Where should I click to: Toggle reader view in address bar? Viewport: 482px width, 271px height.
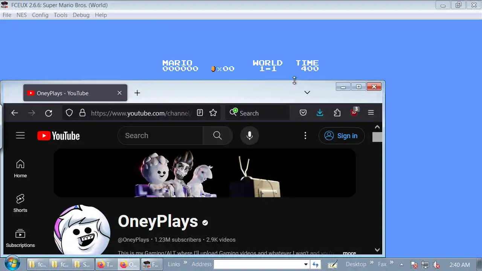(x=200, y=113)
